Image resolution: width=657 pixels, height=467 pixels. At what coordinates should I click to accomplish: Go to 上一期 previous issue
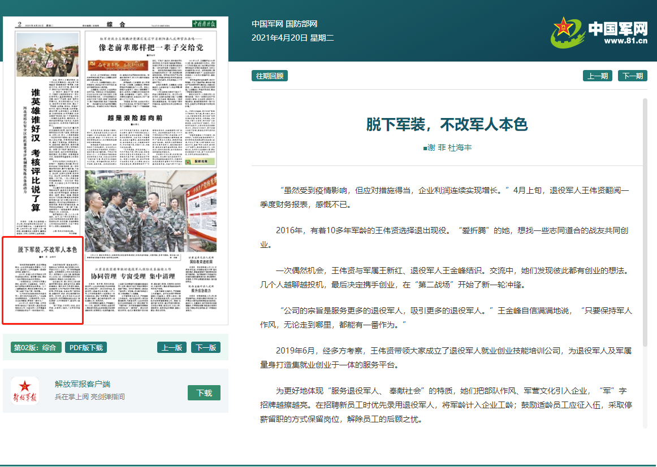click(598, 76)
